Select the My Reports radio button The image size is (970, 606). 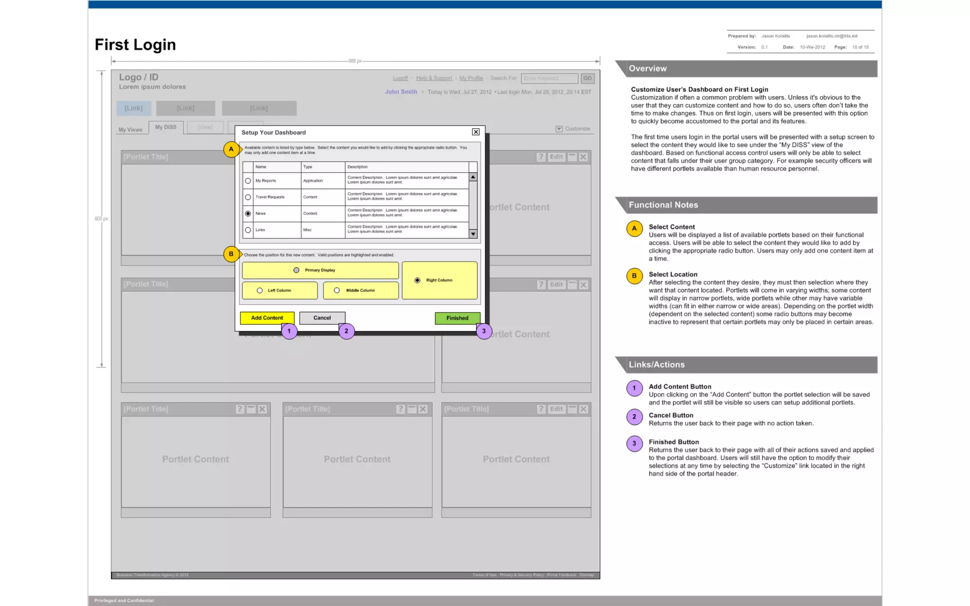[x=248, y=181]
